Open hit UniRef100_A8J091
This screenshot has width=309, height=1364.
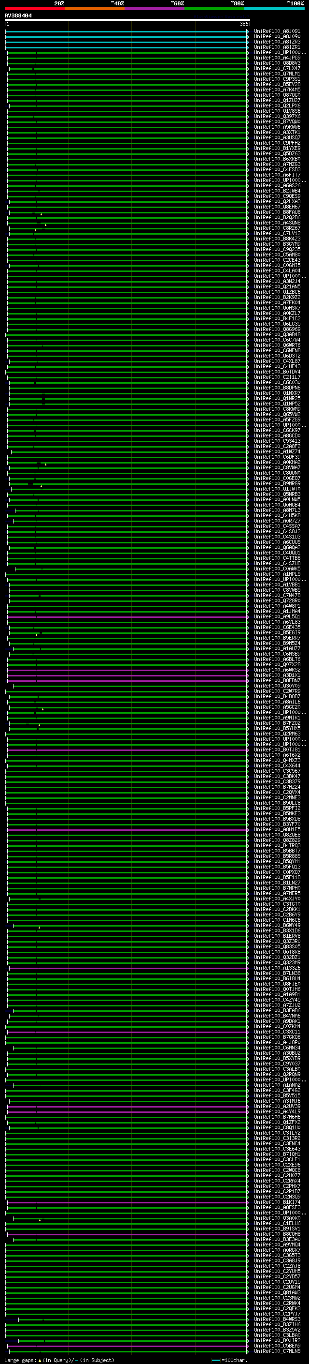pyautogui.click(x=277, y=32)
